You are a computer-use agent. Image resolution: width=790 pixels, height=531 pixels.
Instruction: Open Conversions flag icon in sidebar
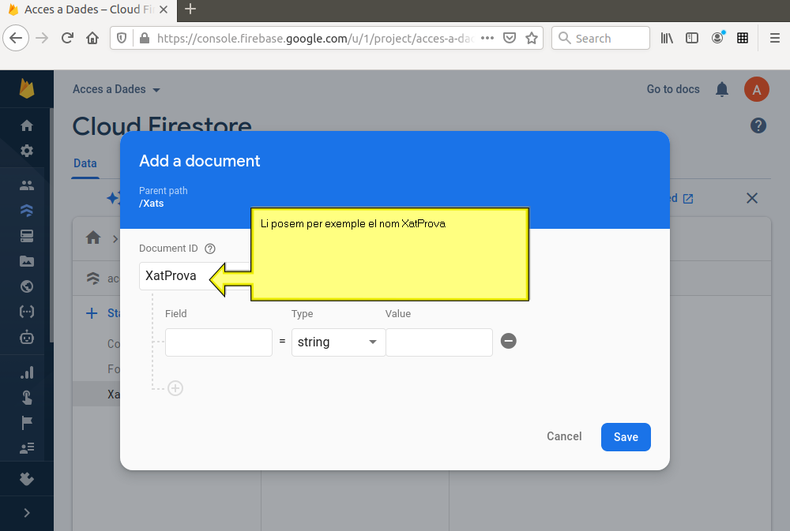27,423
